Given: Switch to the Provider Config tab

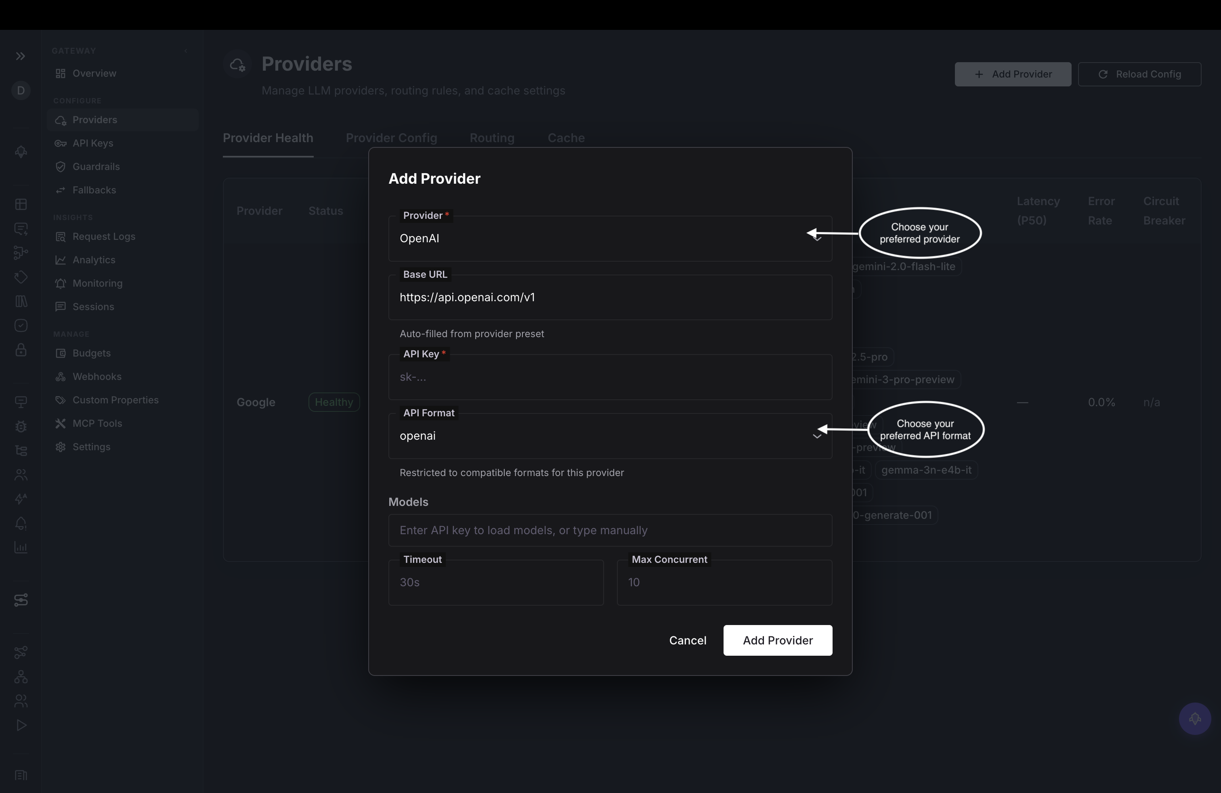Looking at the screenshot, I should pos(391,138).
